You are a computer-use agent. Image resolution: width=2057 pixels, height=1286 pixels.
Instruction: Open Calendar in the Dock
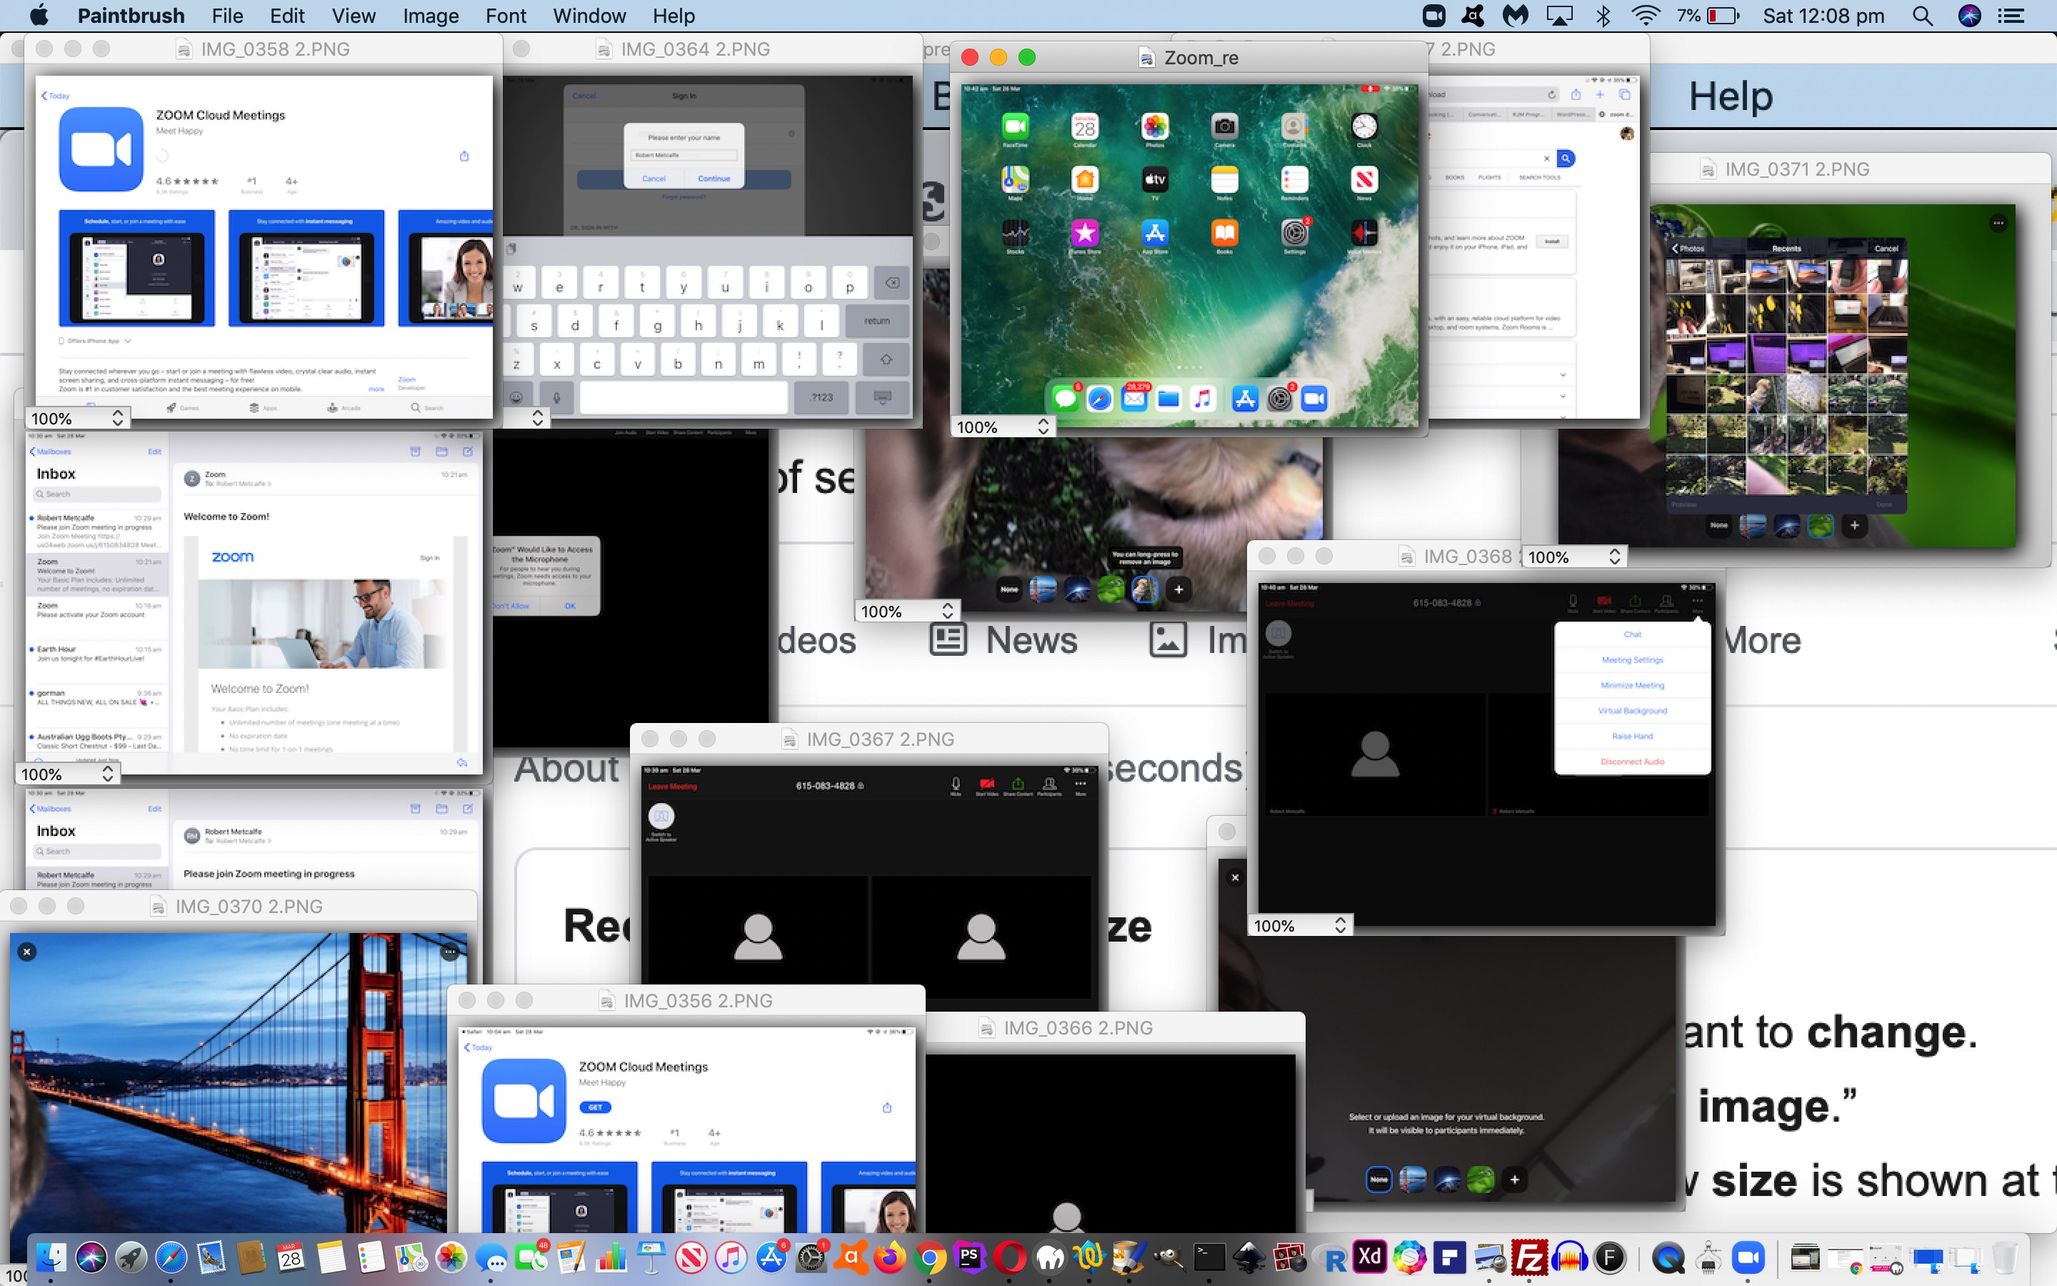(x=291, y=1257)
